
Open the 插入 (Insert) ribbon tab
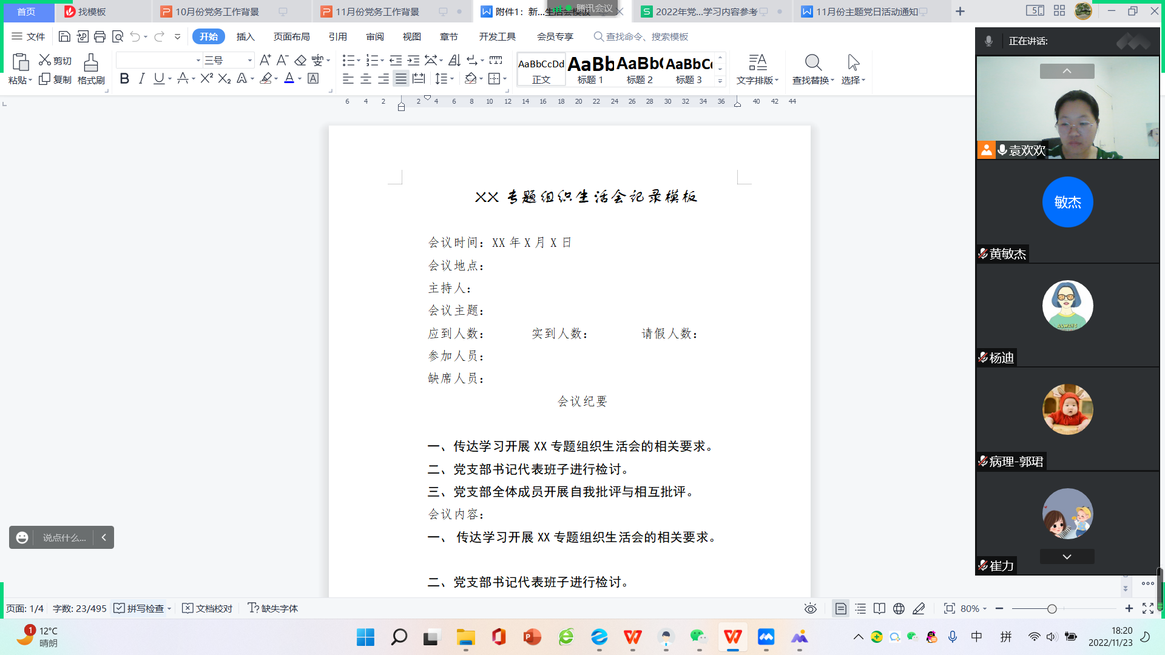pyautogui.click(x=245, y=37)
